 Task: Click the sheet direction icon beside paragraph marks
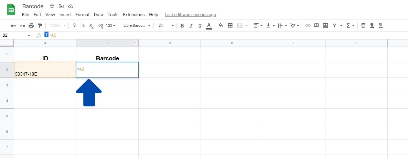[364, 25]
